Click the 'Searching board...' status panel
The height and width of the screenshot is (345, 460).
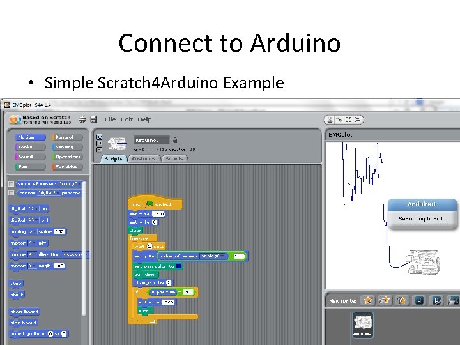(x=422, y=219)
